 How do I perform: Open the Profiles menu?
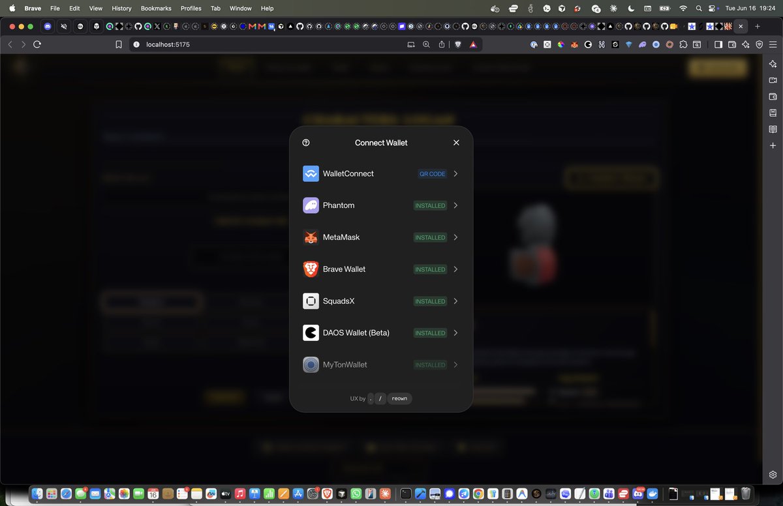tap(191, 8)
